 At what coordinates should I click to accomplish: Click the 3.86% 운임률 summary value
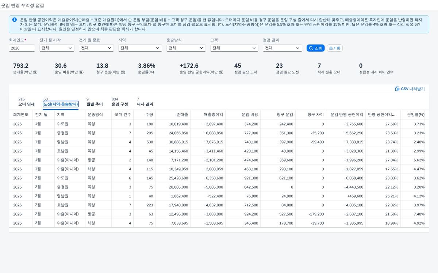tap(147, 66)
